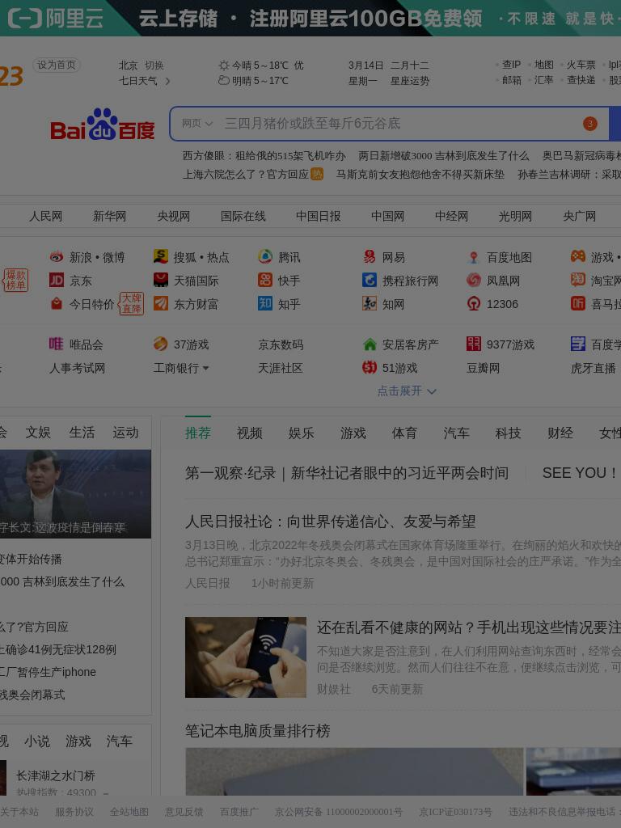
Task: Open 第一观察·纪录 新华社记者 headline
Action: coord(346,473)
